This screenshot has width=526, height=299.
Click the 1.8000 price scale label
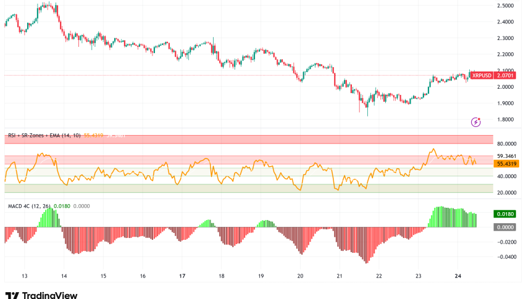click(509, 120)
